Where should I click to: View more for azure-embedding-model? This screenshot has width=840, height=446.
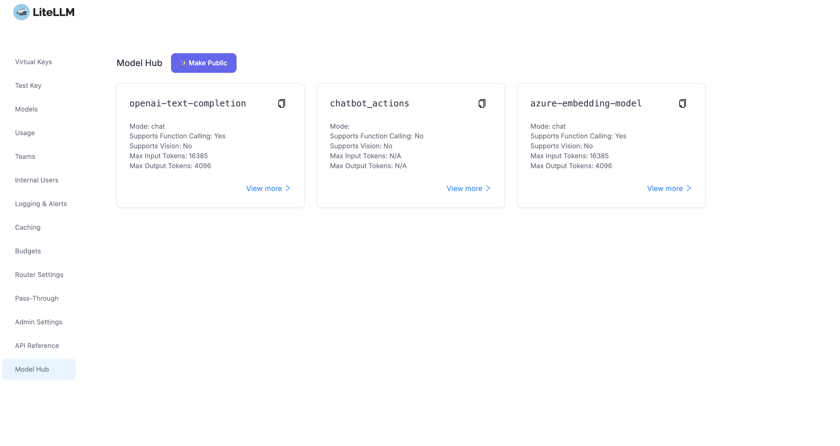click(x=669, y=189)
